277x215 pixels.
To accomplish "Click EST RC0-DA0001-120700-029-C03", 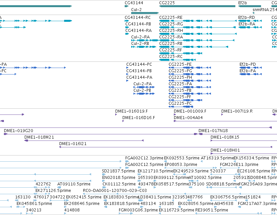I will pyautogui.click(x=115, y=191).
